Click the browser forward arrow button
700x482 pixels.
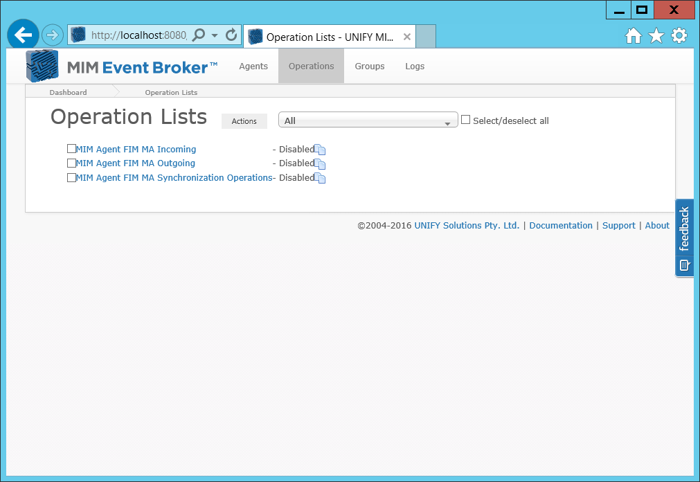tap(53, 35)
